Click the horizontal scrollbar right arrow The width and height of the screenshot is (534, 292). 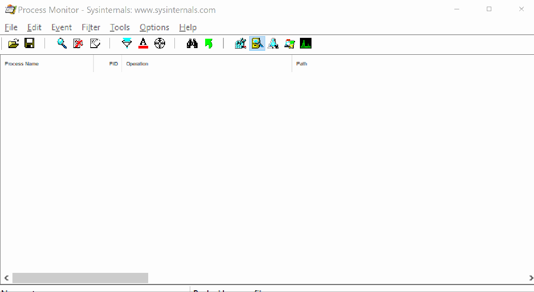click(530, 278)
